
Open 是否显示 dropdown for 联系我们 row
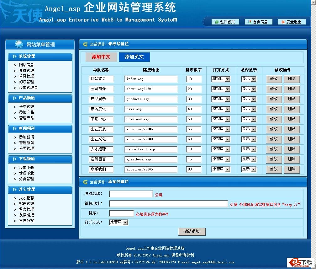249,169
